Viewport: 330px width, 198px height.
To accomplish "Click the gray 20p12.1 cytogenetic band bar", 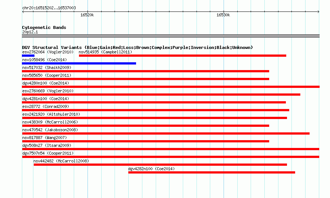I will [171, 36].
